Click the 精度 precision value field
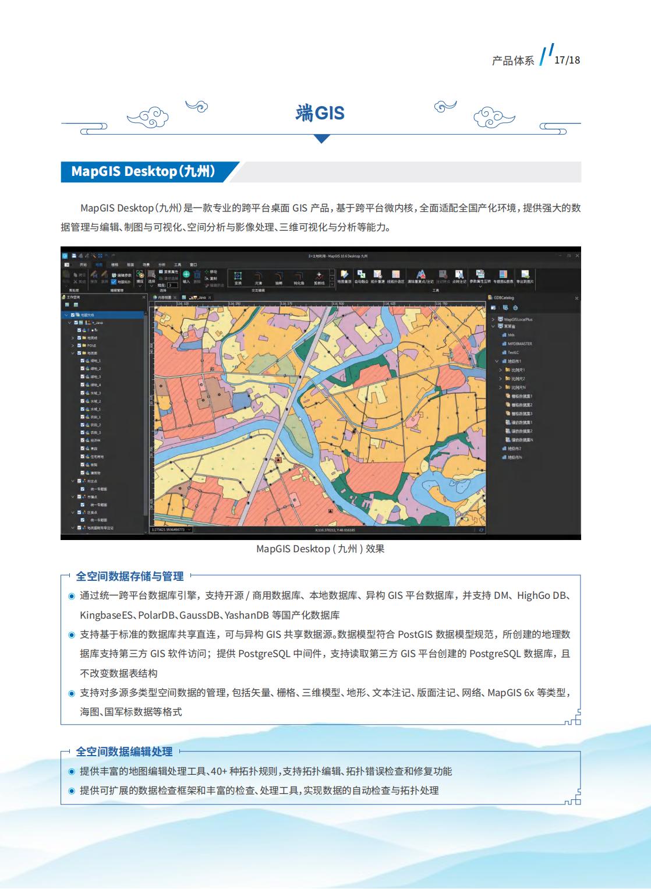The image size is (651, 889). [x=172, y=285]
